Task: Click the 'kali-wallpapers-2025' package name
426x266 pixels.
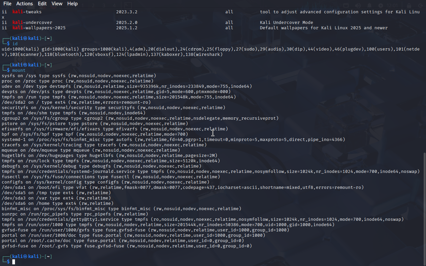Action: (x=39, y=28)
